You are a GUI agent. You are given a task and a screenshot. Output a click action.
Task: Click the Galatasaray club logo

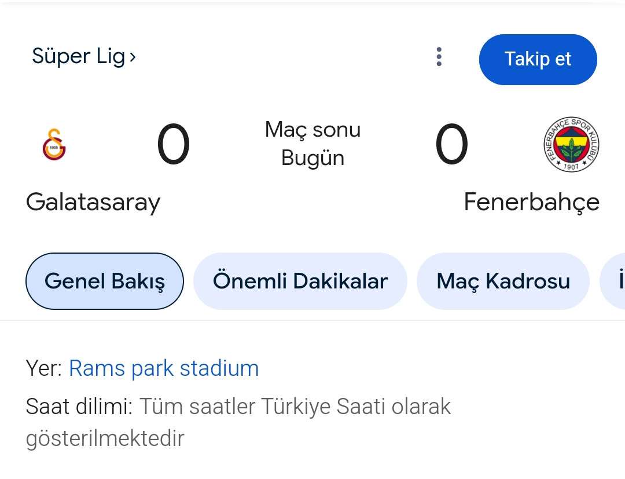(x=54, y=145)
